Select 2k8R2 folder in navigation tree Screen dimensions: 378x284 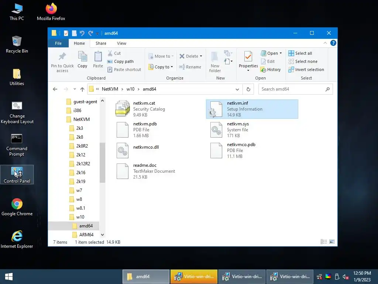(x=79, y=146)
